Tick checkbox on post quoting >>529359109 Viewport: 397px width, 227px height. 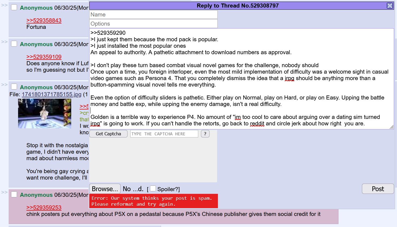14,44
